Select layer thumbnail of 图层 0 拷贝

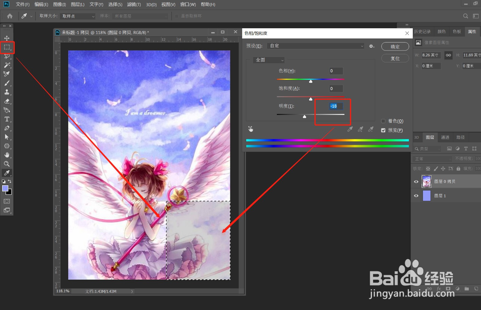click(x=427, y=182)
